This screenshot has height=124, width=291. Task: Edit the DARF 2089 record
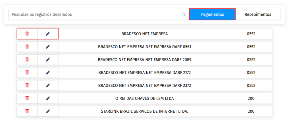(x=48, y=59)
